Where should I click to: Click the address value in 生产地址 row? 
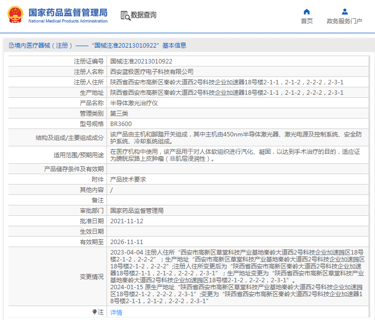227,92
